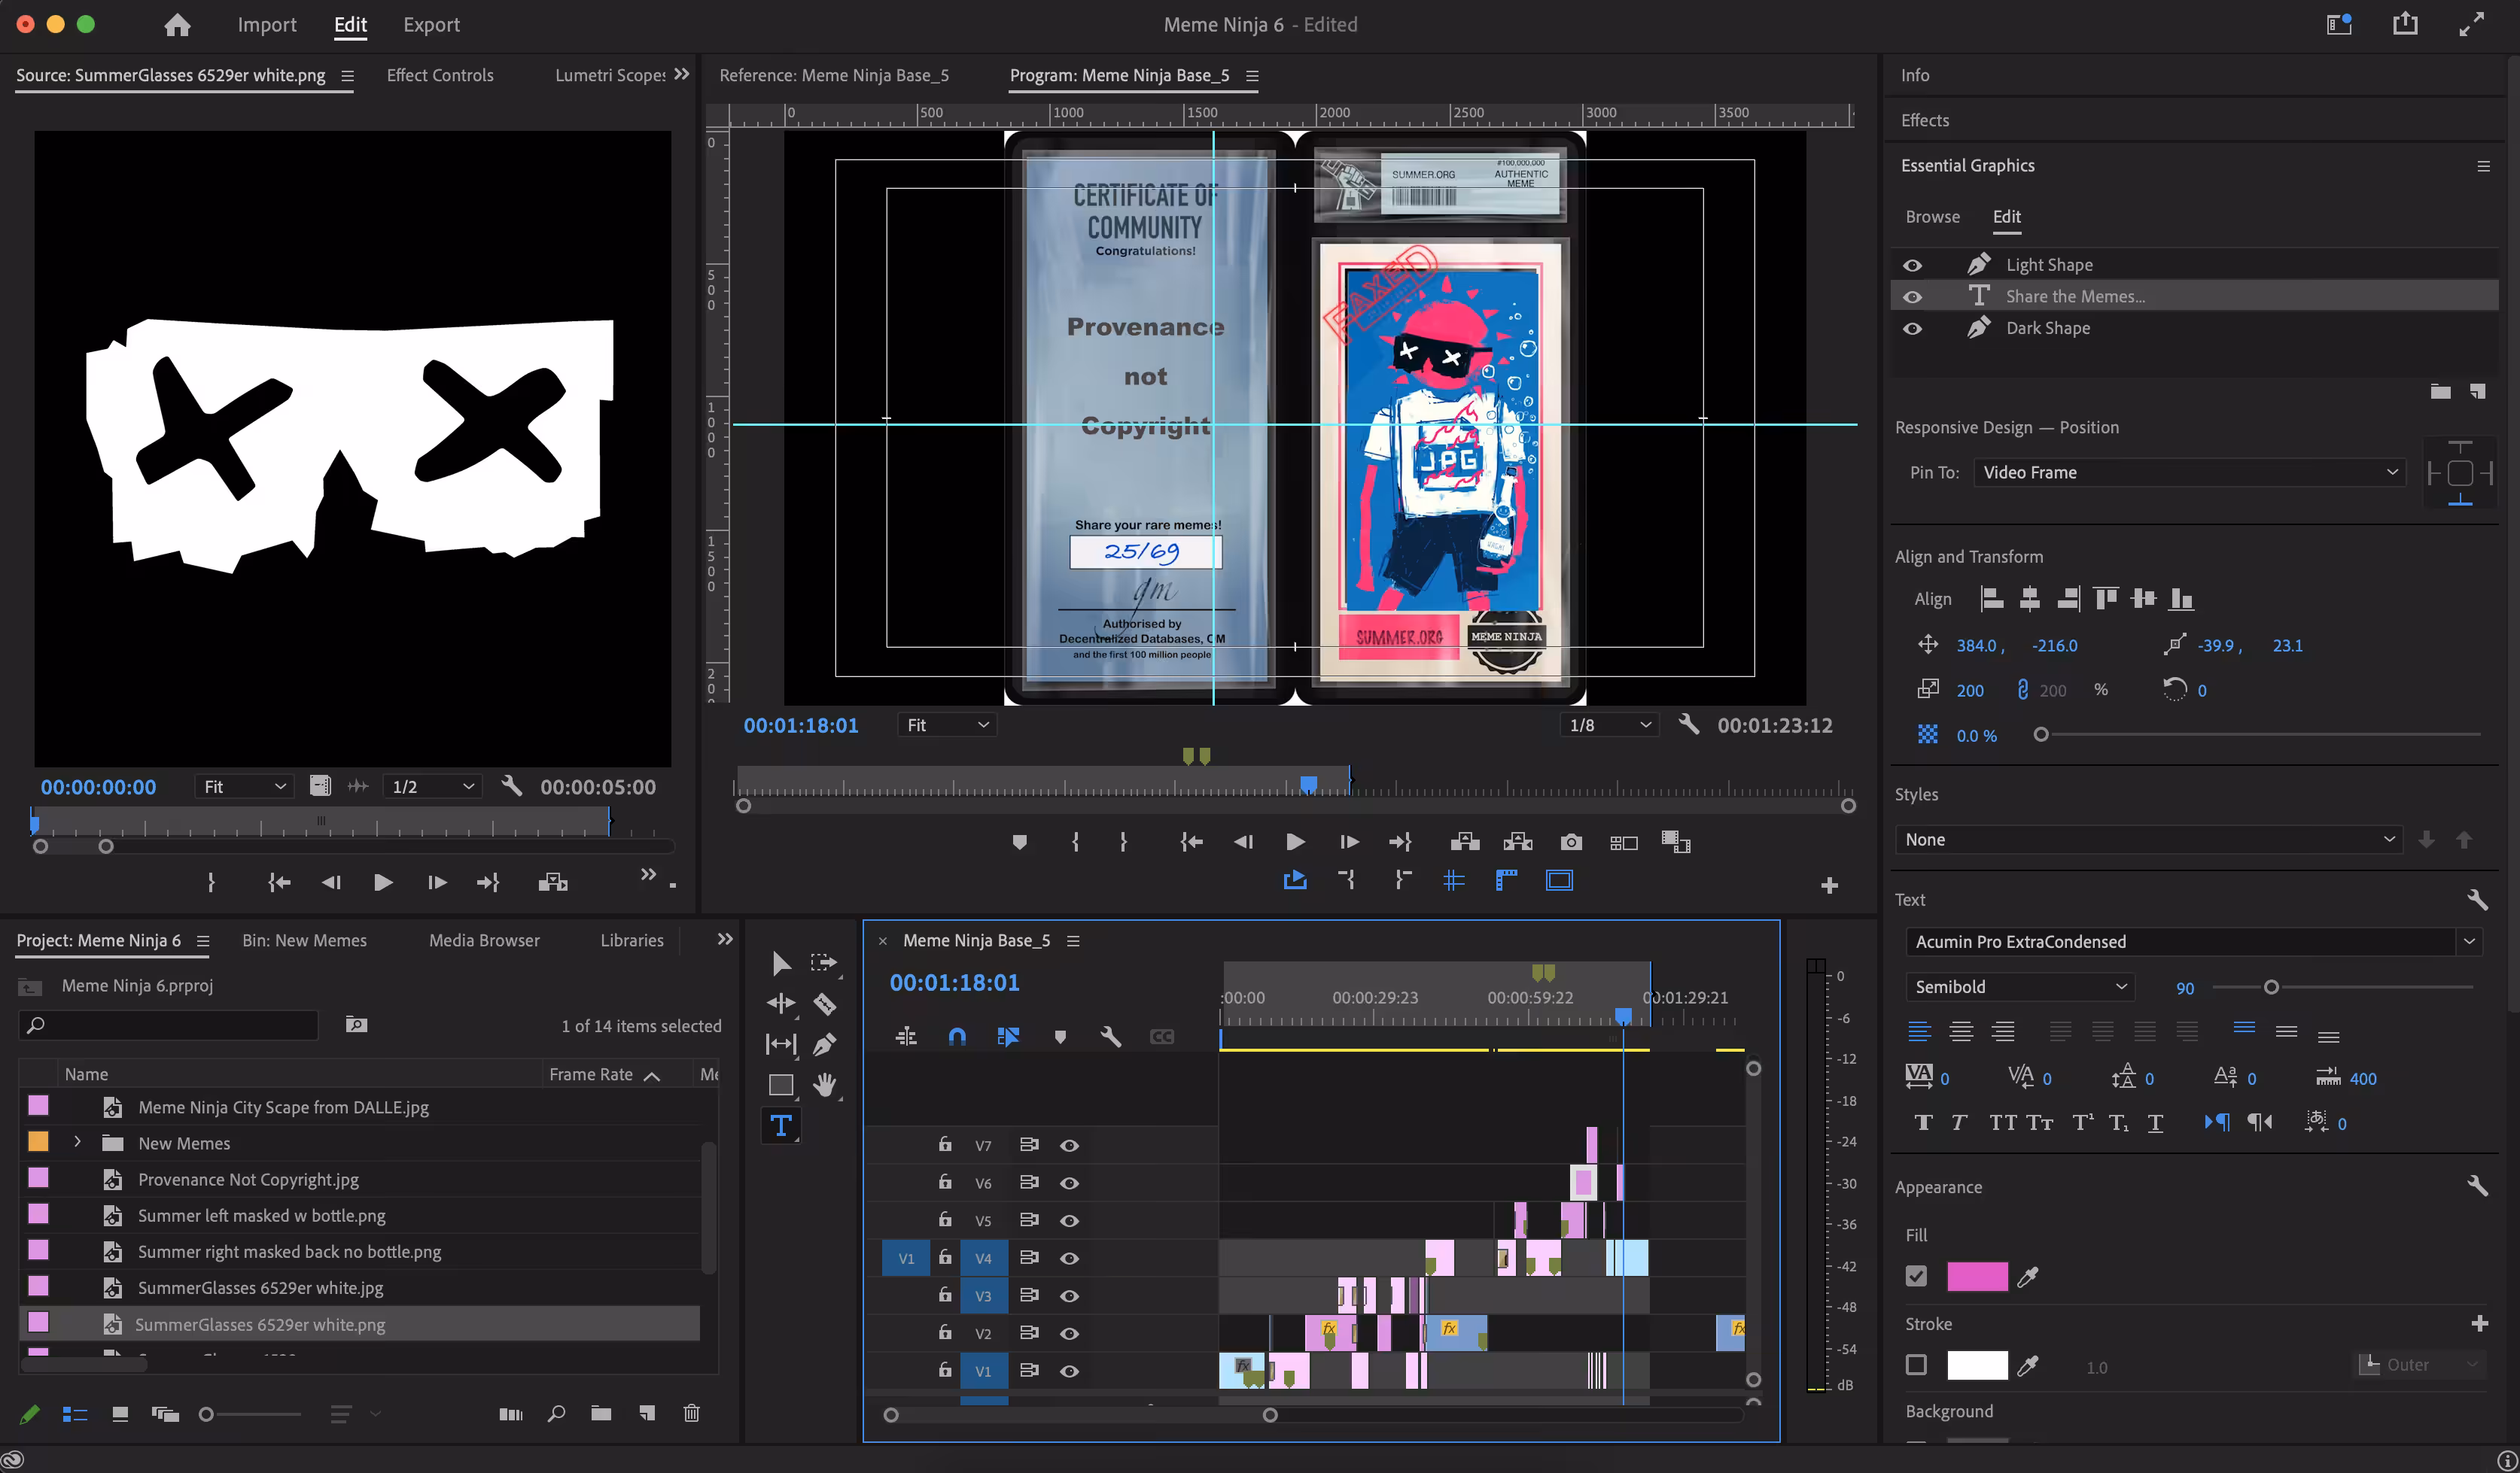Toggle Linked Selection in timeline

click(1008, 1037)
